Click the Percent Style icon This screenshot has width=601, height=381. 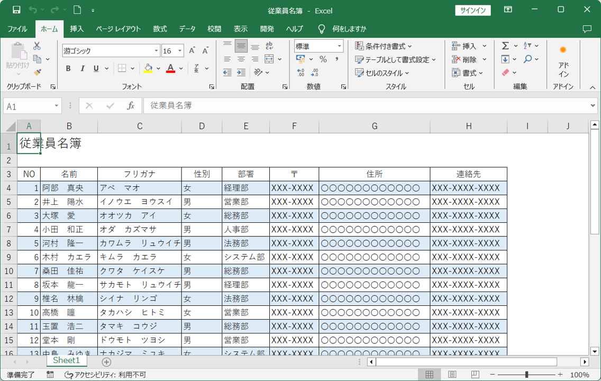[x=323, y=59]
